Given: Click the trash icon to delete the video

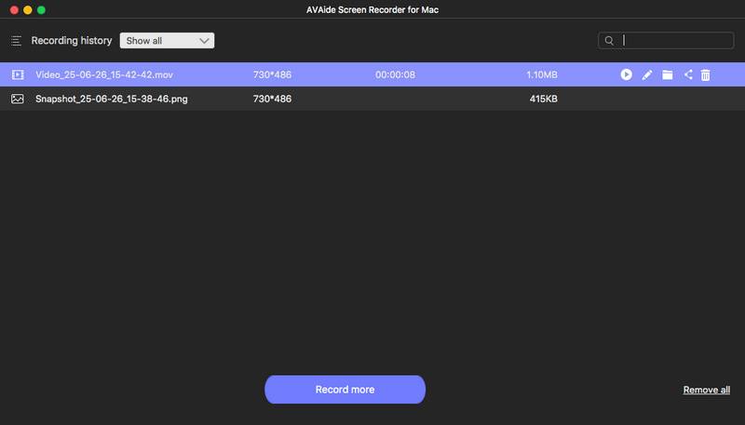Looking at the screenshot, I should tap(706, 75).
